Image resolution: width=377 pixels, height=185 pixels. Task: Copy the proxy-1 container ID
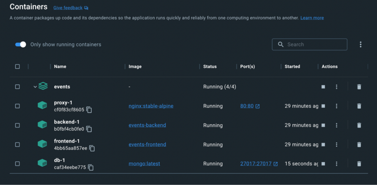pyautogui.click(x=89, y=110)
